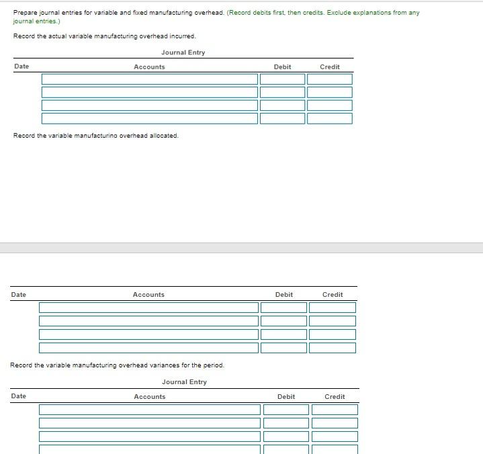Select second-row Debit field in variances journal table
The image size is (483, 454).
(286, 423)
